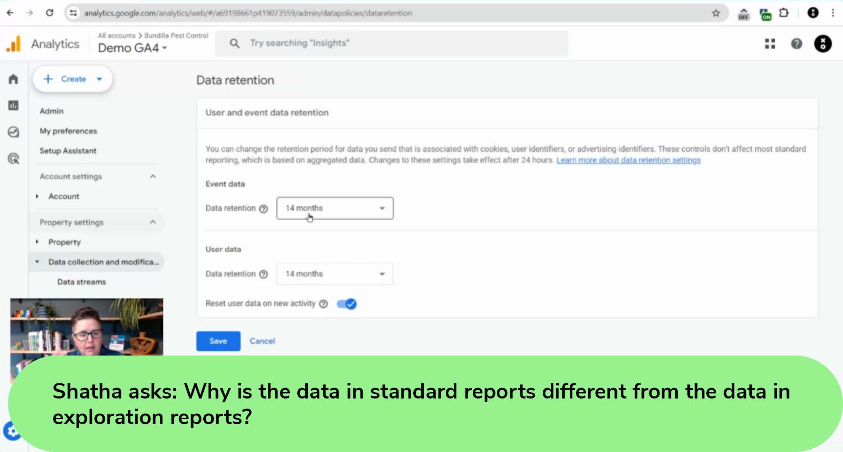The height and width of the screenshot is (452, 843).
Task: Open Advertising in left rail
Action: click(x=13, y=159)
